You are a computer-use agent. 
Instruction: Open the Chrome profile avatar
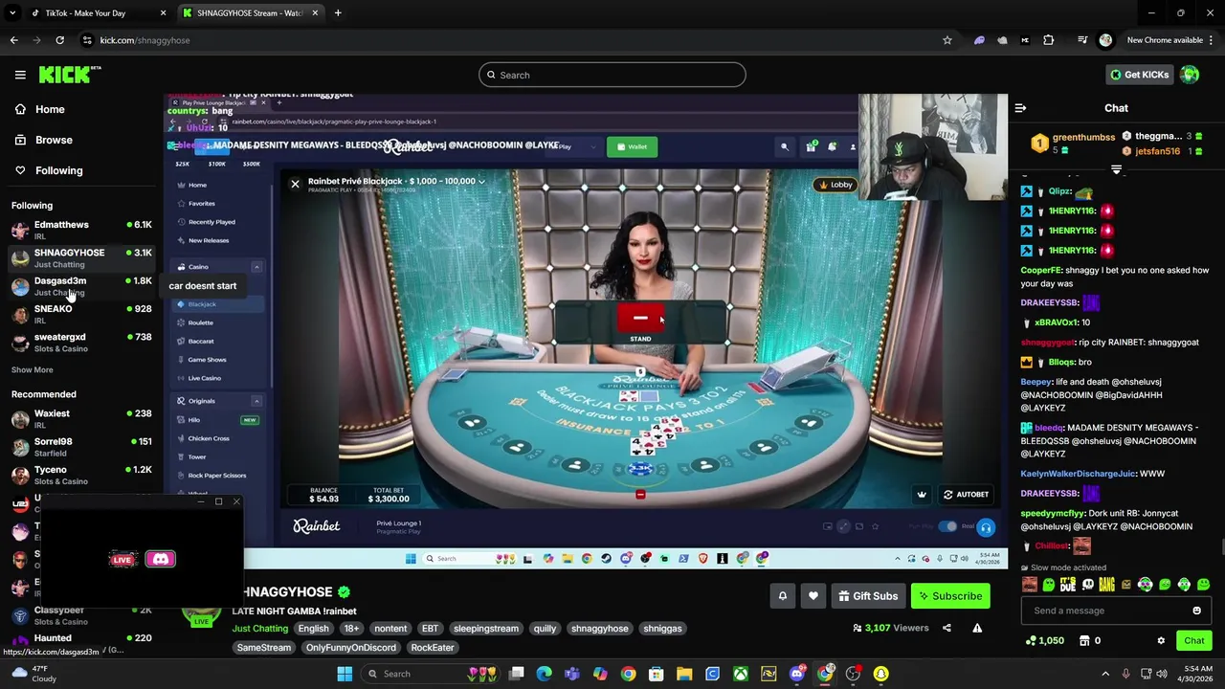[1105, 40]
